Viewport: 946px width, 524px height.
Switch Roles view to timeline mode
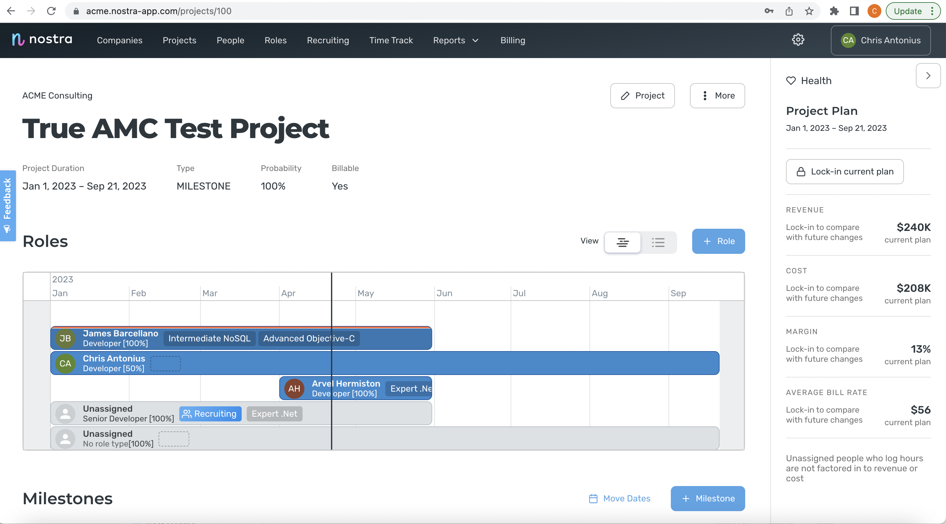click(623, 242)
